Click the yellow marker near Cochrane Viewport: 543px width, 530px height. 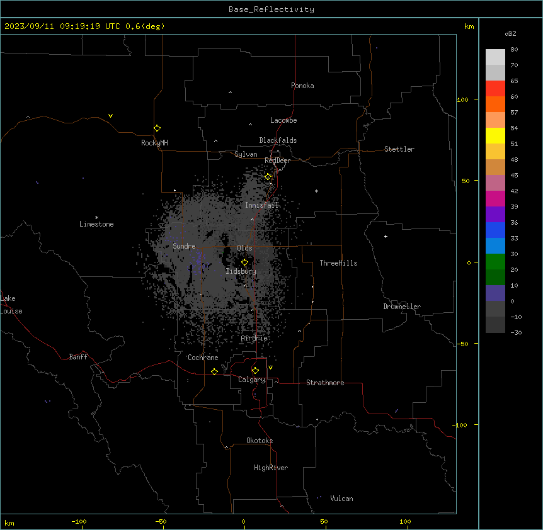(214, 371)
